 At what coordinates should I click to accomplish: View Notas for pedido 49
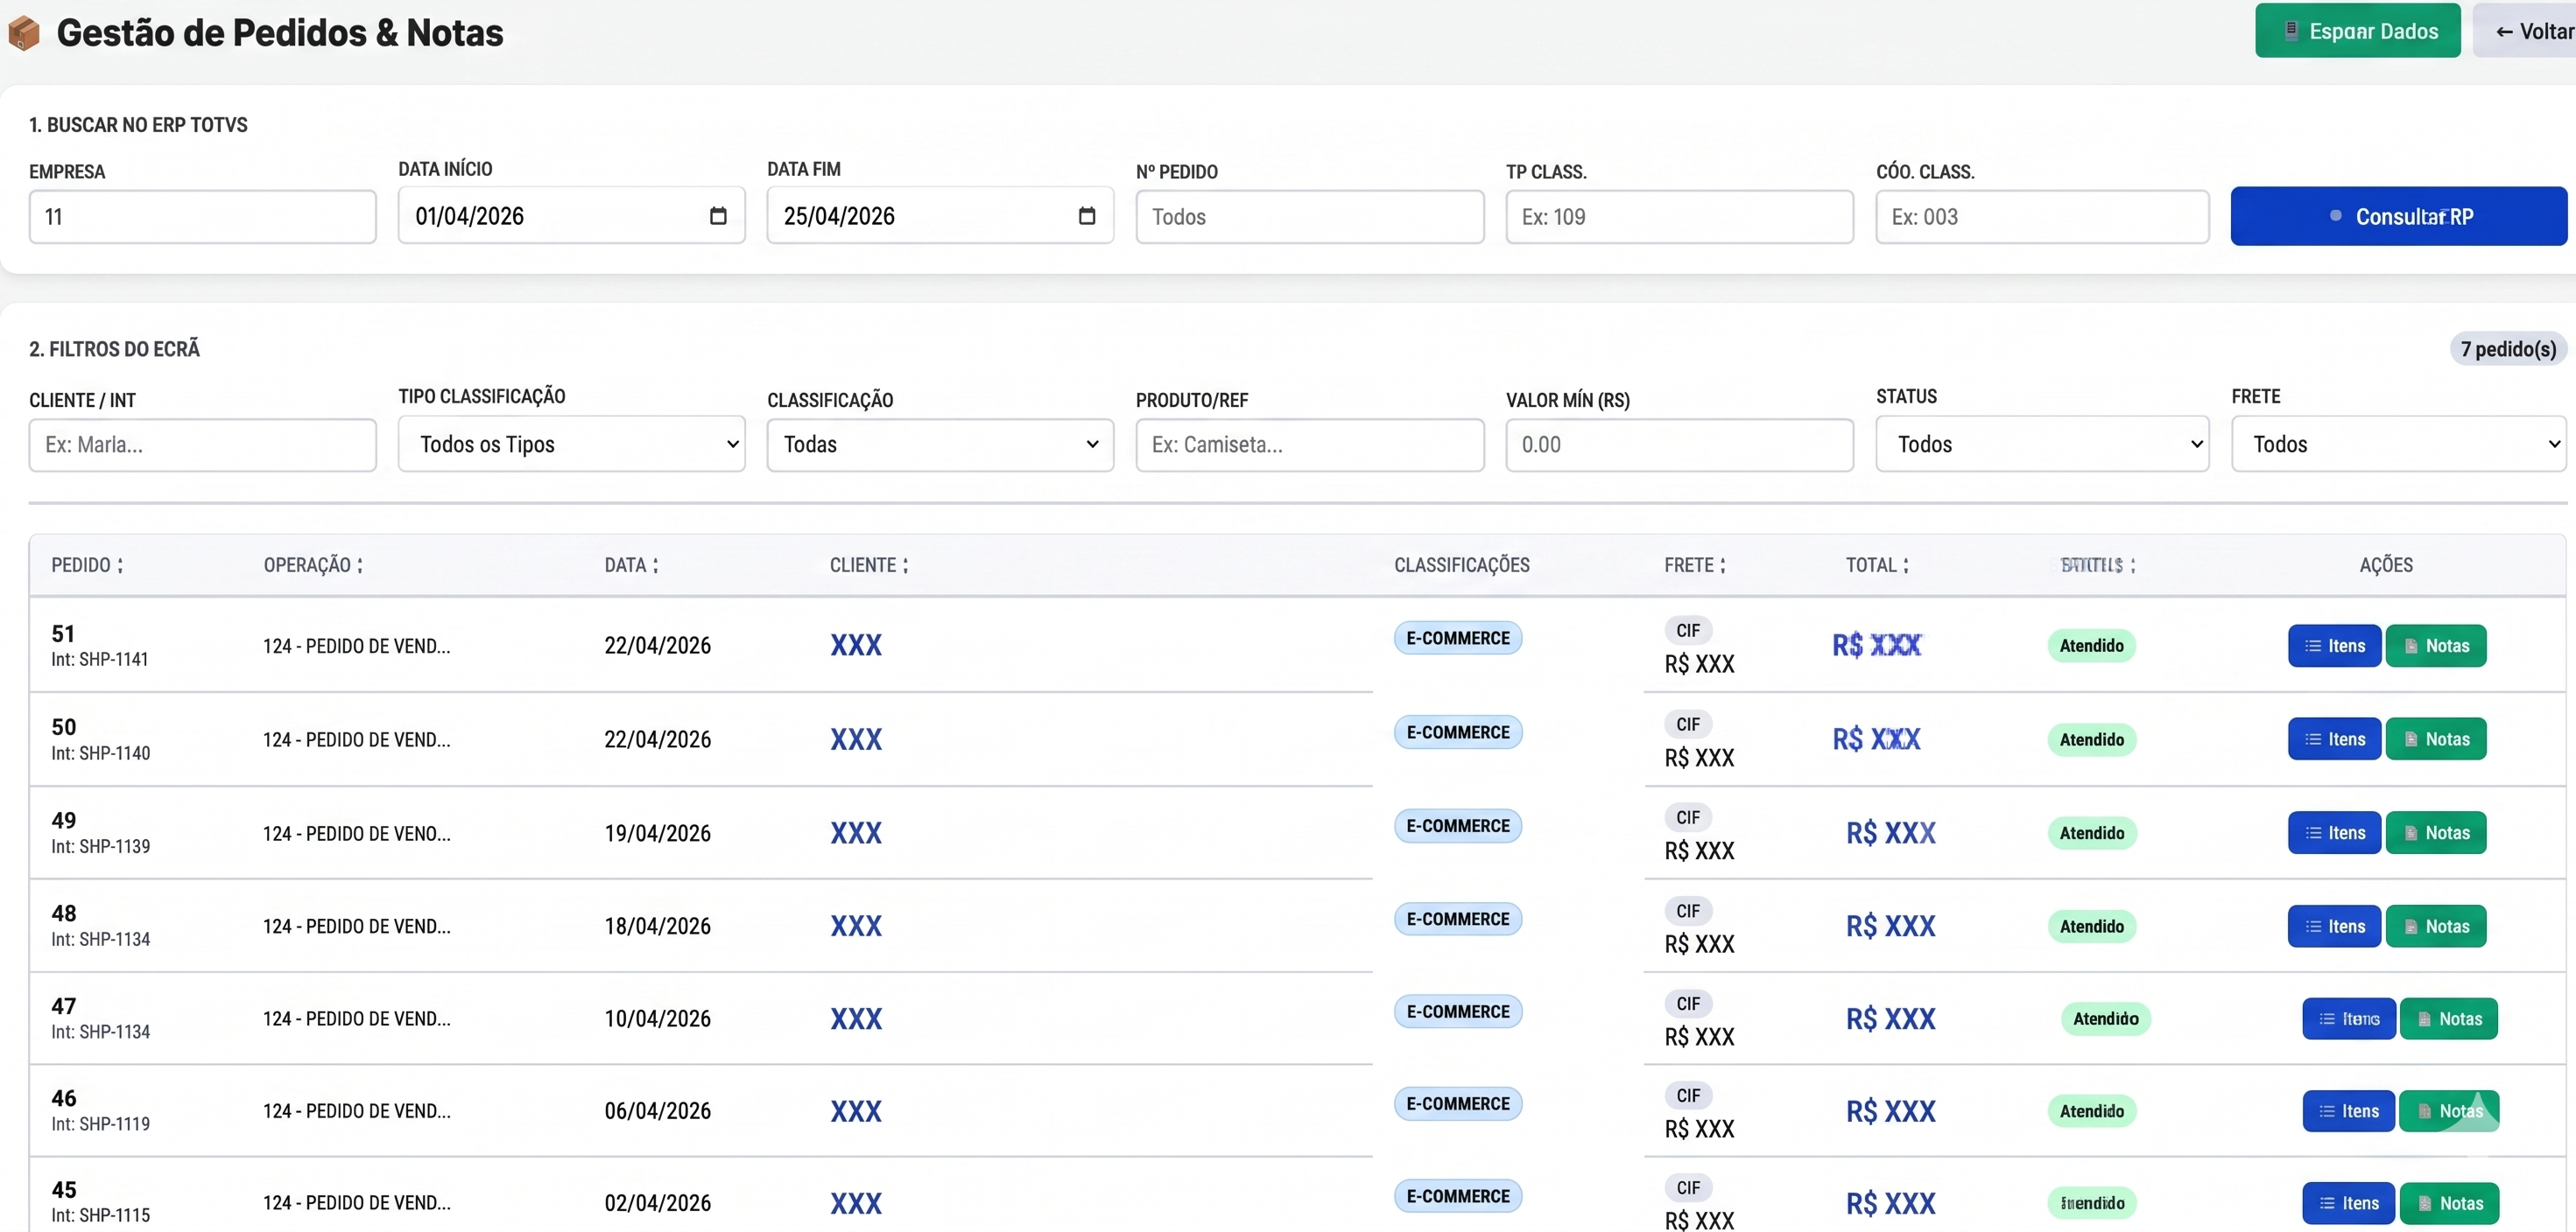[2436, 832]
